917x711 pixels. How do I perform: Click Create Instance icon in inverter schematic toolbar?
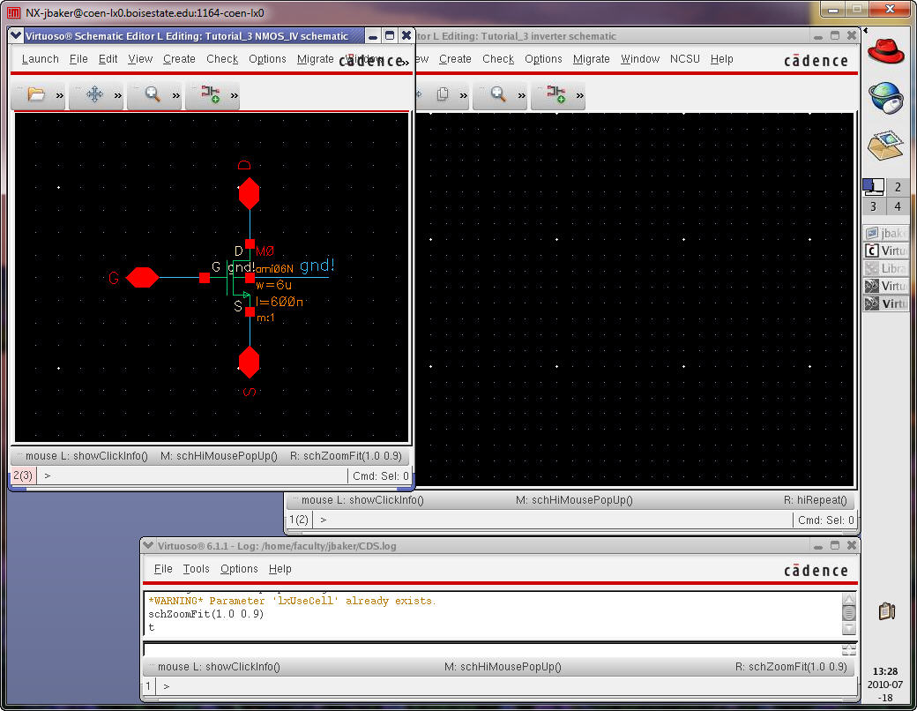pos(556,94)
